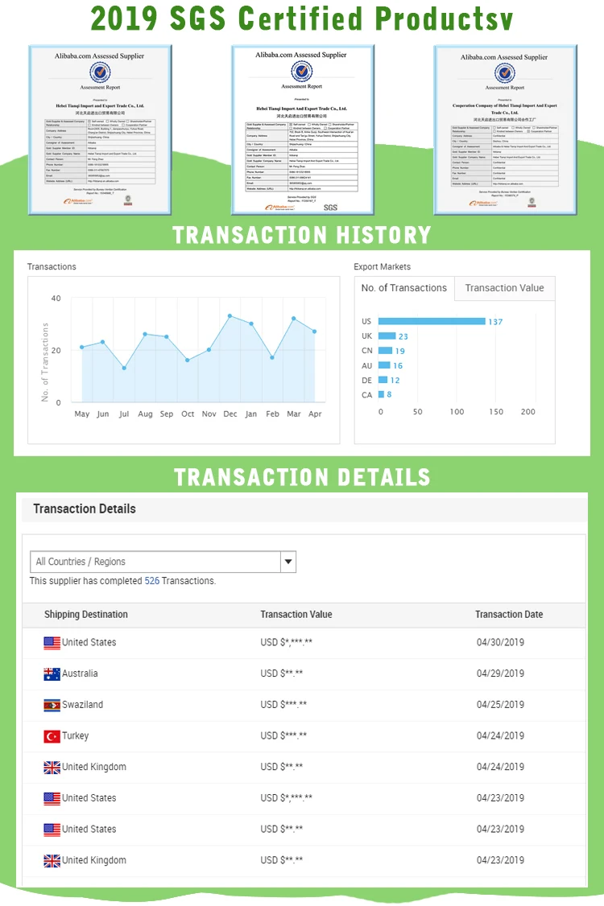Click the UK bar showing 23

[x=387, y=336]
